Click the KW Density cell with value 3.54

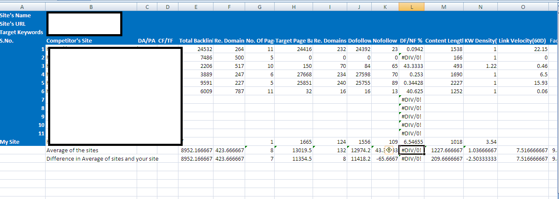[x=480, y=142]
